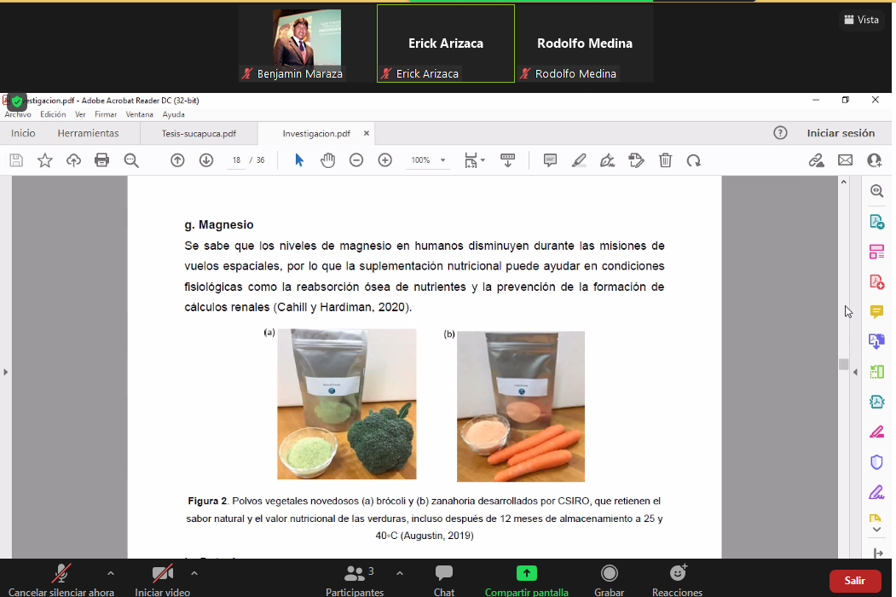Switch to the Inicio tab

[23, 133]
